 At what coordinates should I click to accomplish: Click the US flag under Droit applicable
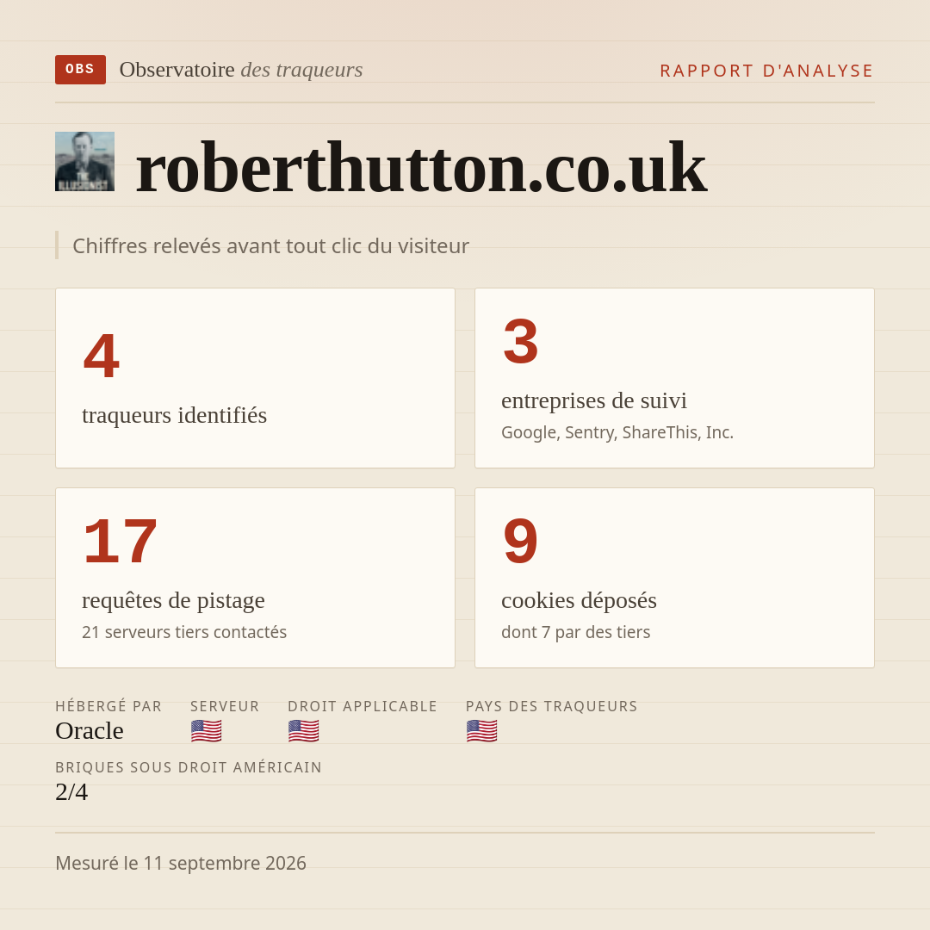[304, 731]
